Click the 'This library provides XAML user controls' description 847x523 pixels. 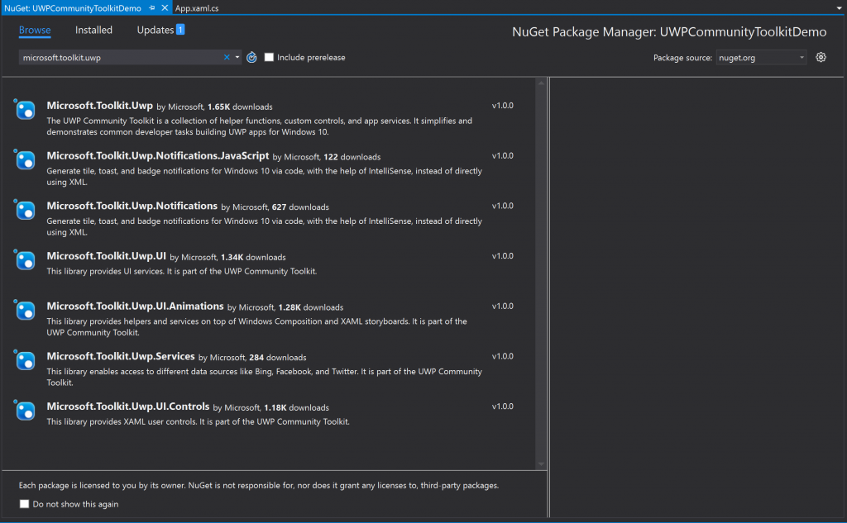(x=198, y=422)
